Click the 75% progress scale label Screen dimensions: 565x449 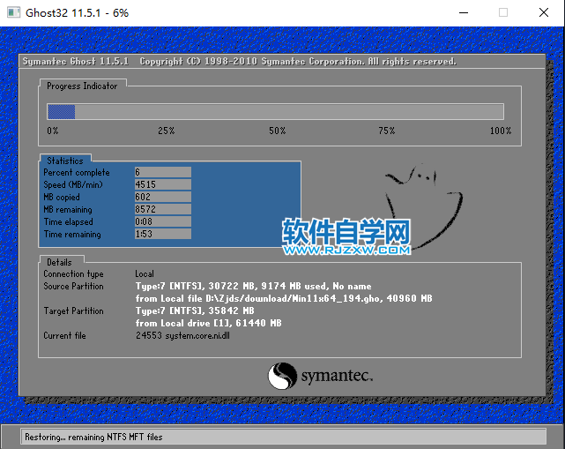[387, 131]
